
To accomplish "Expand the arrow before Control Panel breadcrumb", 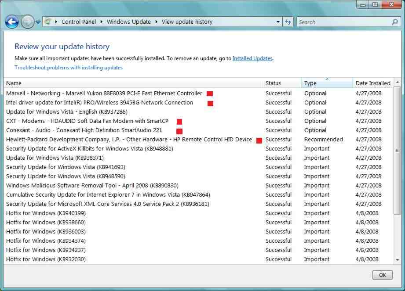I will coord(56,22).
